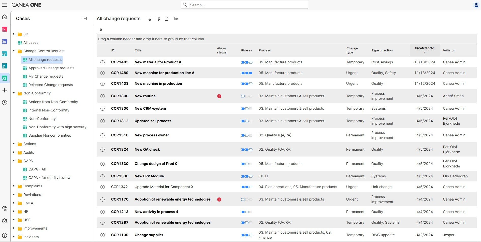481x242 pixels.
Task: Open the hamburger navigation menu
Action: click(5, 5)
